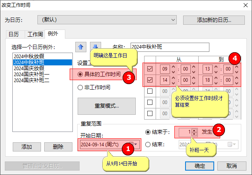
Task: Select the 具体的工作时间 radio button
Action: pos(80,74)
